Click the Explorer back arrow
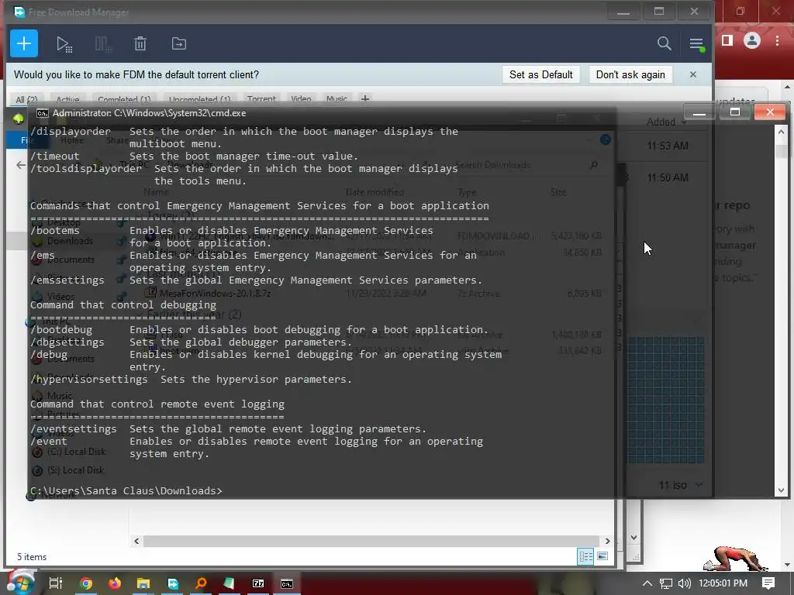Screen dimensions: 794x595 click(21, 165)
